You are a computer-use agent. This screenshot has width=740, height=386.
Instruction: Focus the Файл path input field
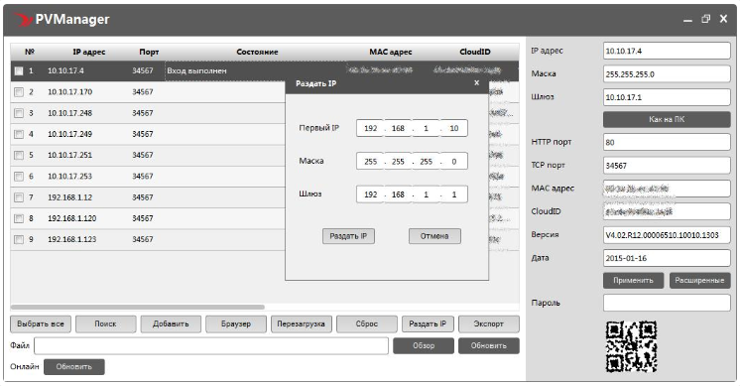coord(211,346)
